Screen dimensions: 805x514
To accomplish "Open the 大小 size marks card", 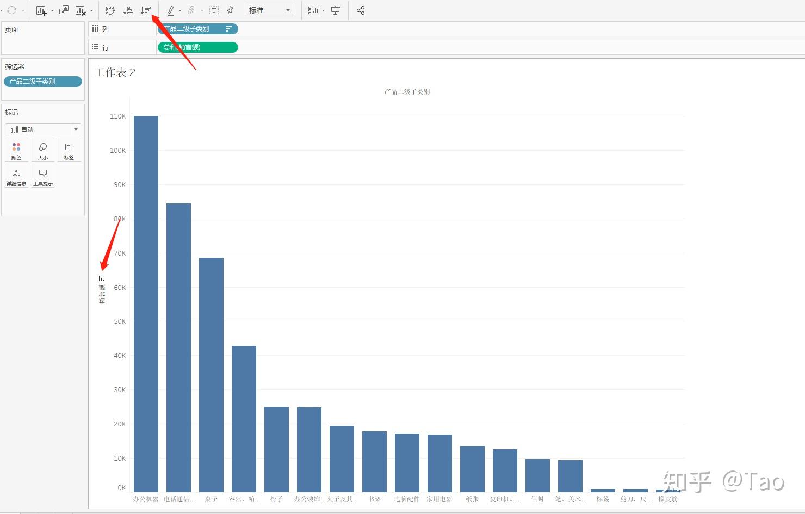I will [43, 150].
